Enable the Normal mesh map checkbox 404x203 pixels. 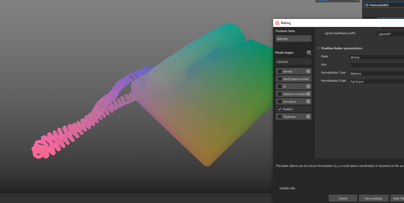pos(280,71)
